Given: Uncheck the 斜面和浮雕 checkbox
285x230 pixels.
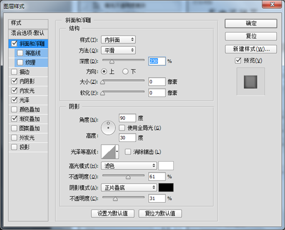Looking at the screenshot, I should (14, 43).
